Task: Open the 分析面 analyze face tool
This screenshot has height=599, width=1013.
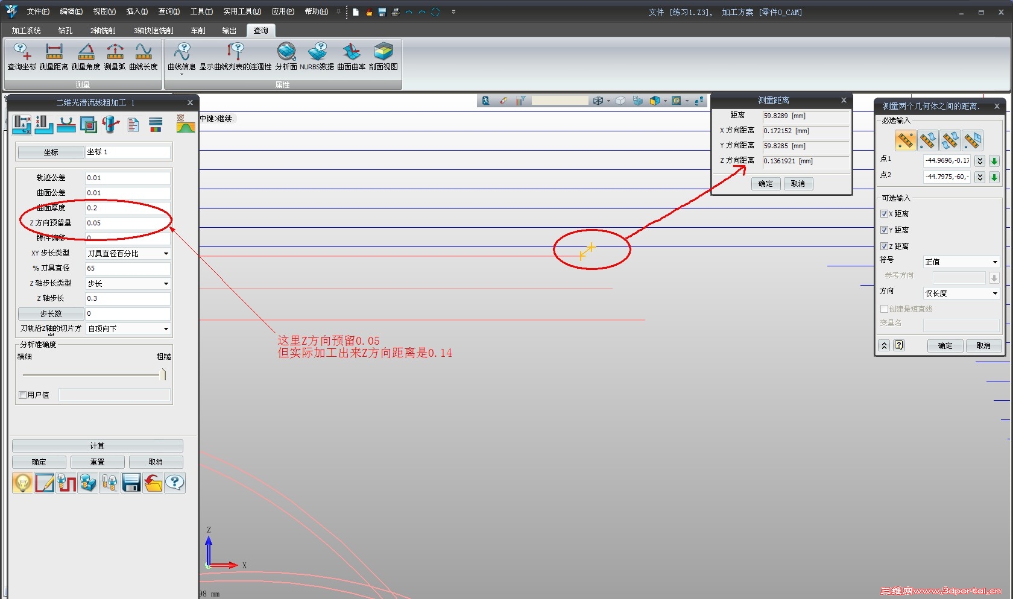Action: point(286,57)
